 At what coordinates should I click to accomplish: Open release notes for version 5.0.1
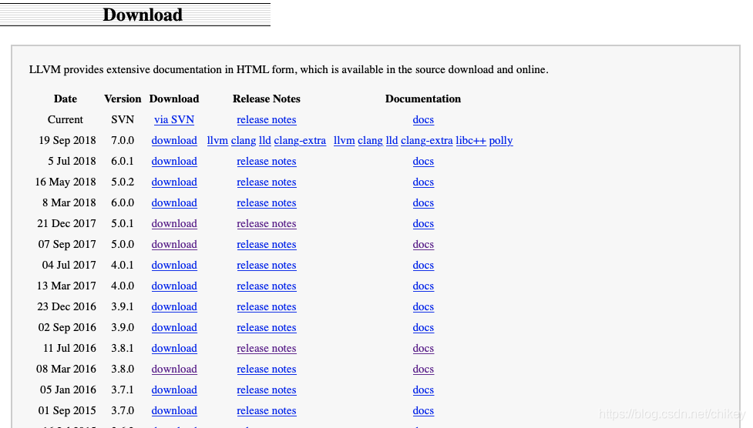click(267, 223)
